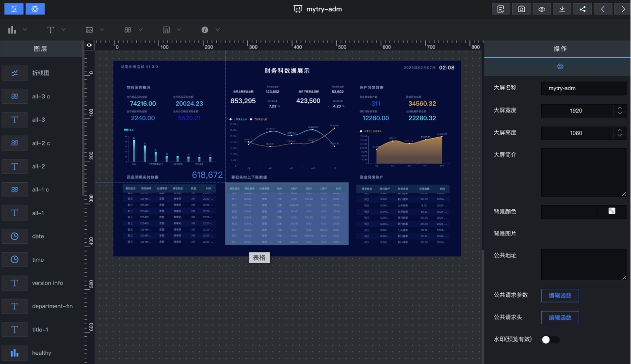Toggle the 水印(预览有效) switch
631x364 pixels.
tap(550, 340)
